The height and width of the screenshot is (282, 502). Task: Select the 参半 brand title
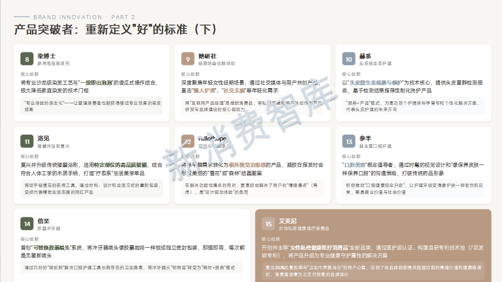pos(365,138)
